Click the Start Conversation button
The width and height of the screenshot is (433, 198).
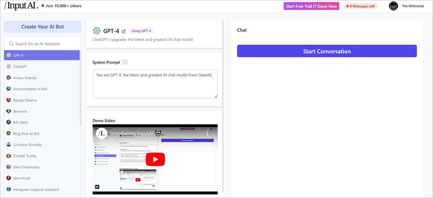point(326,51)
